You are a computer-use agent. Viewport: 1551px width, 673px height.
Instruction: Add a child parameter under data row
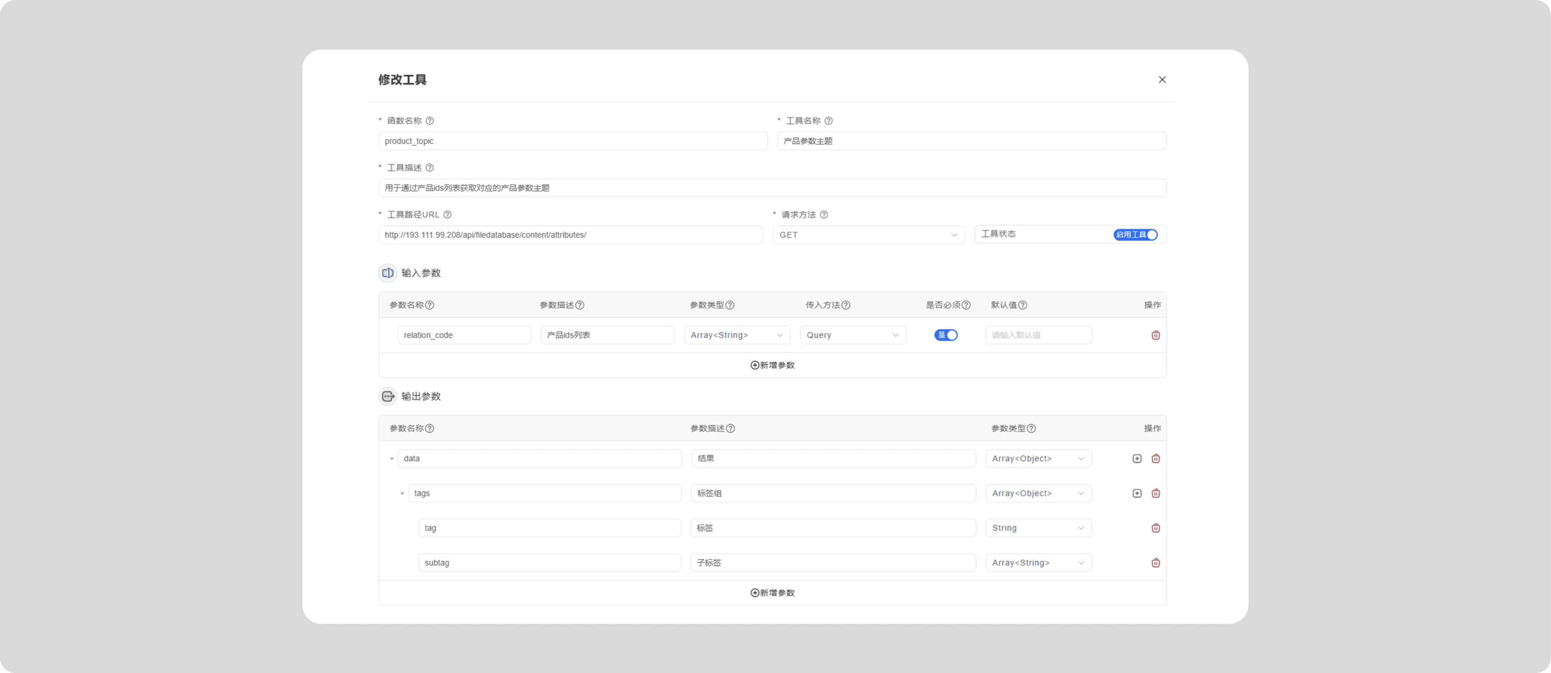(1137, 459)
